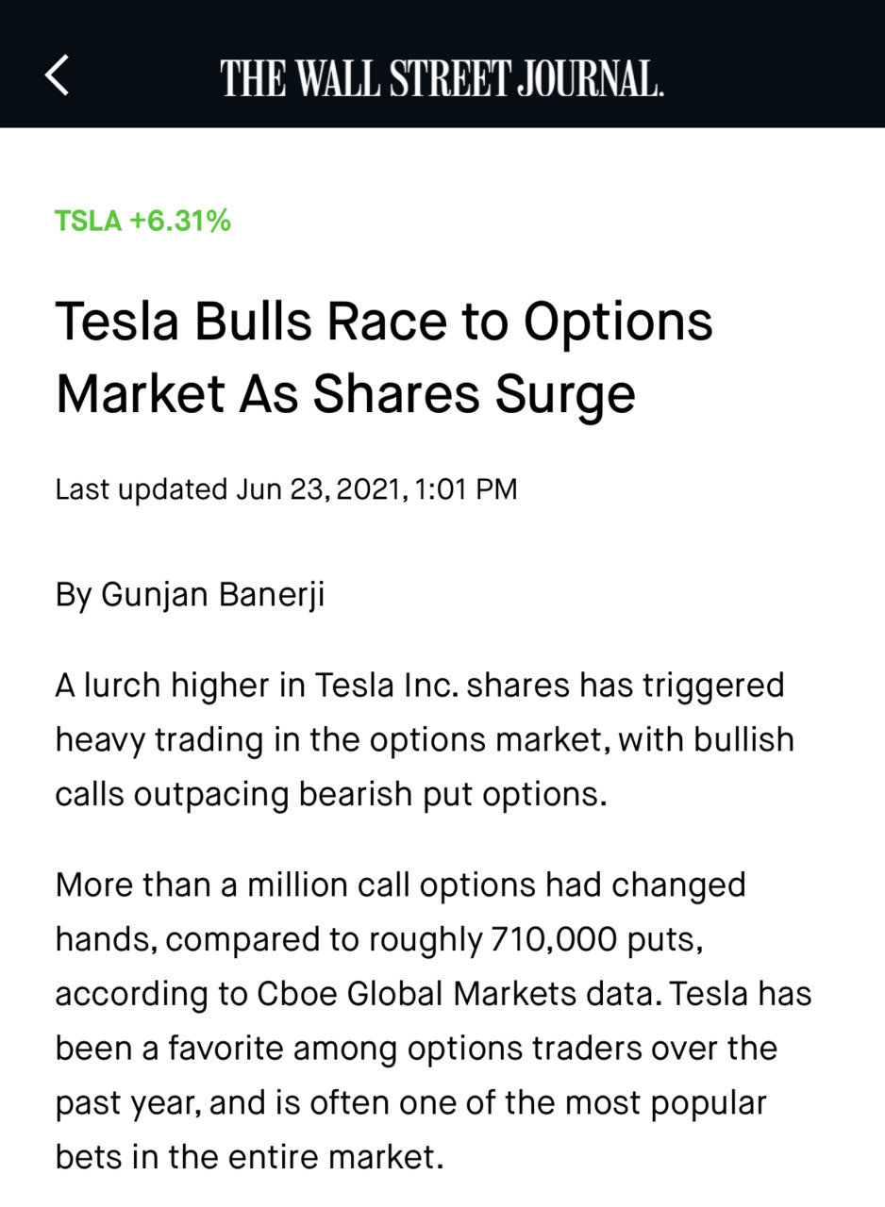
Task: Click The Wall Street Journal logo
Action: 442,77
